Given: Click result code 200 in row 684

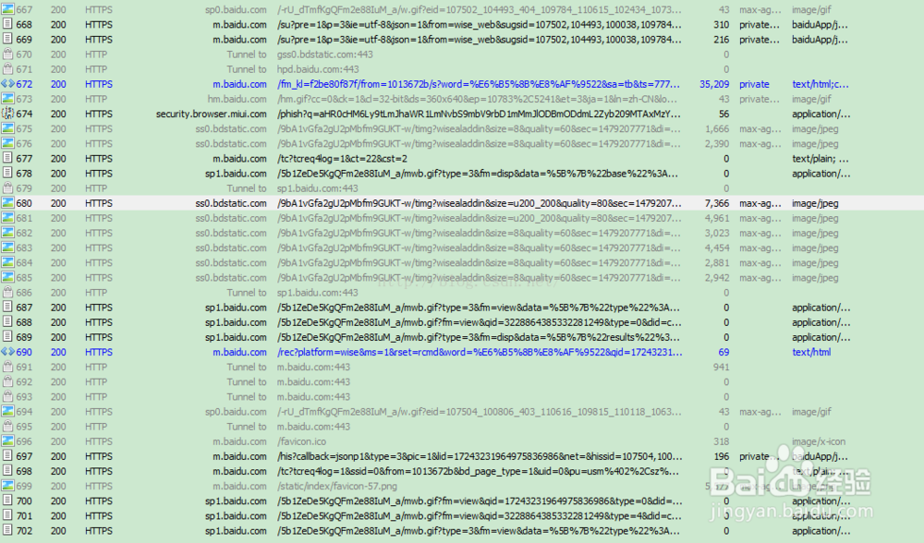Looking at the screenshot, I should [x=58, y=262].
